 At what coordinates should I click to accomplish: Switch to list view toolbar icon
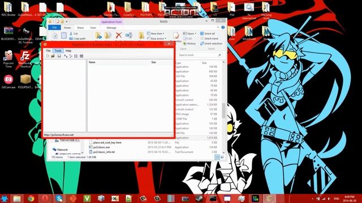76,56
